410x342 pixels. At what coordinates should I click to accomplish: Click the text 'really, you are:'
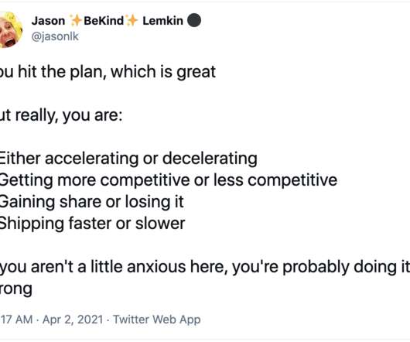(x=69, y=115)
